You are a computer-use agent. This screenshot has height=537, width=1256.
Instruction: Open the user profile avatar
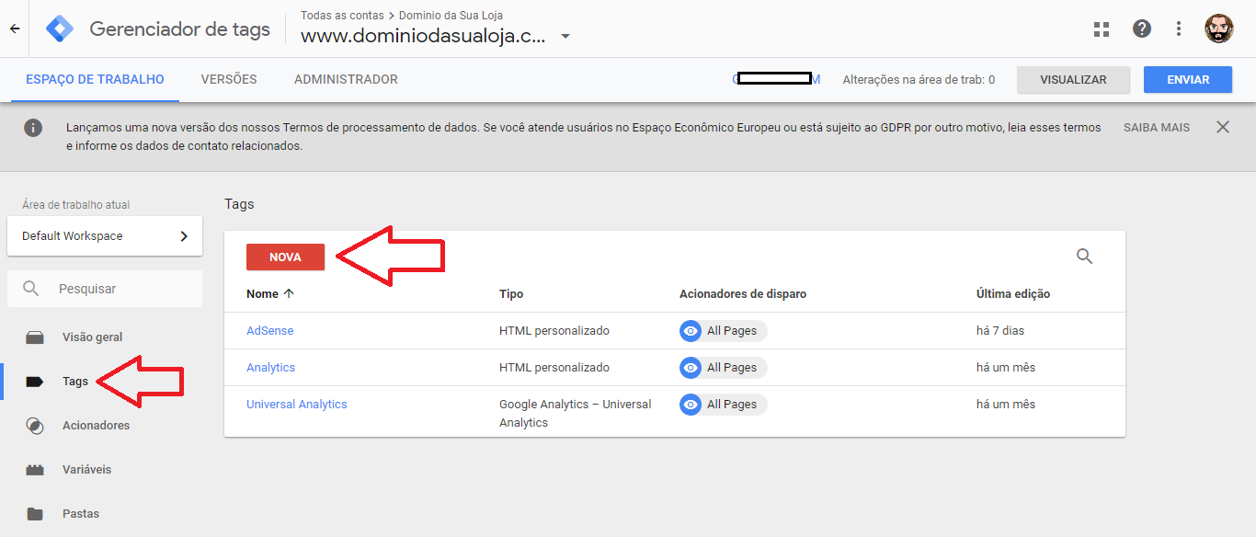tap(1219, 29)
